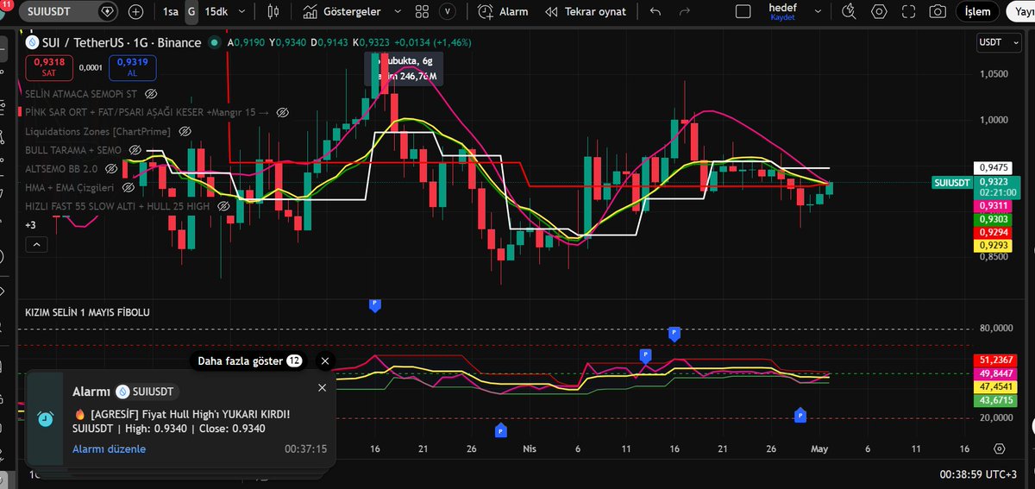Expand the Göstergeler favorites dropdown arrow
1035x489 pixels.
click(x=398, y=12)
